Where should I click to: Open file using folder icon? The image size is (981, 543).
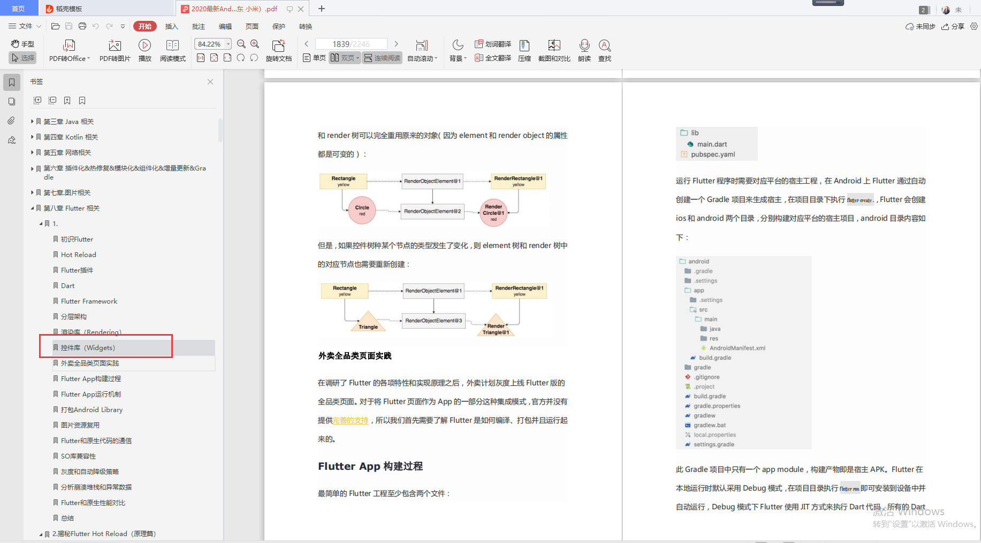pyautogui.click(x=55, y=26)
